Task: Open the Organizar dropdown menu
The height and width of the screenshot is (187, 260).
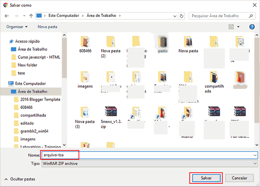Action: [17, 27]
